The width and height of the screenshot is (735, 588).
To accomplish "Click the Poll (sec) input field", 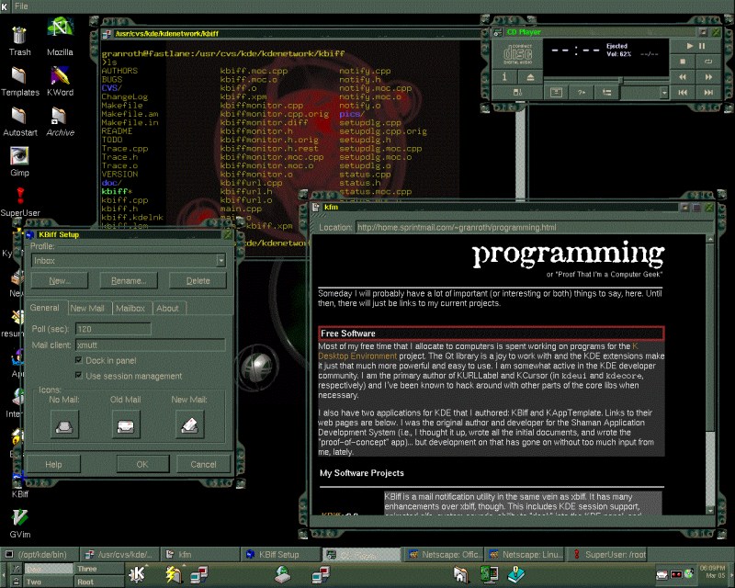I will click(113, 329).
